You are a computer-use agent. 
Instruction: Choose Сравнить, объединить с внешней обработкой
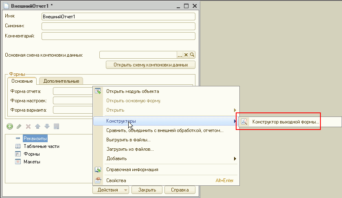click(166, 130)
